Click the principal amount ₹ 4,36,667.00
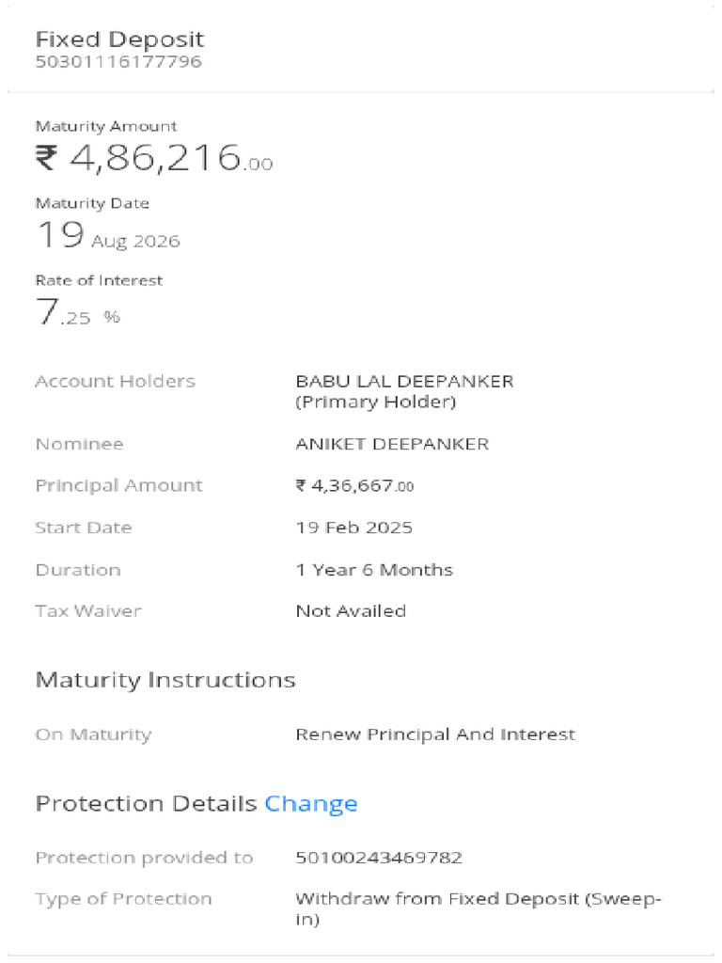722x963 pixels. coord(354,486)
